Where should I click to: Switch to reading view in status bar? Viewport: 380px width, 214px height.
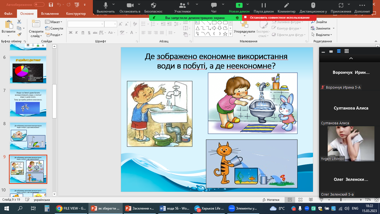coord(310,200)
